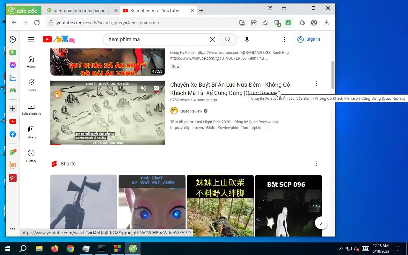Open the Windows Start menu
Screen dimensions: 408x255
click(8, 249)
